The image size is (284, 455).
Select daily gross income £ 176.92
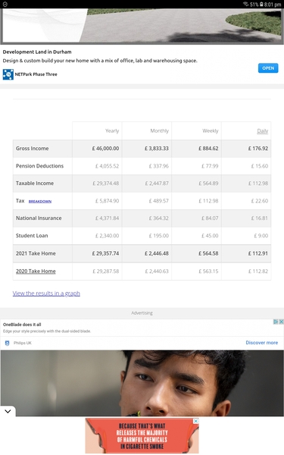click(258, 149)
